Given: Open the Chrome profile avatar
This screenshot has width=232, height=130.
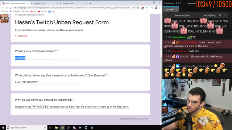Looking at the screenshot, I should click(x=156, y=8).
